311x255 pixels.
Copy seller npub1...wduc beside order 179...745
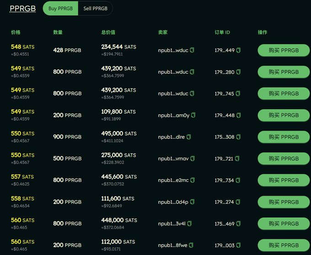point(192,93)
